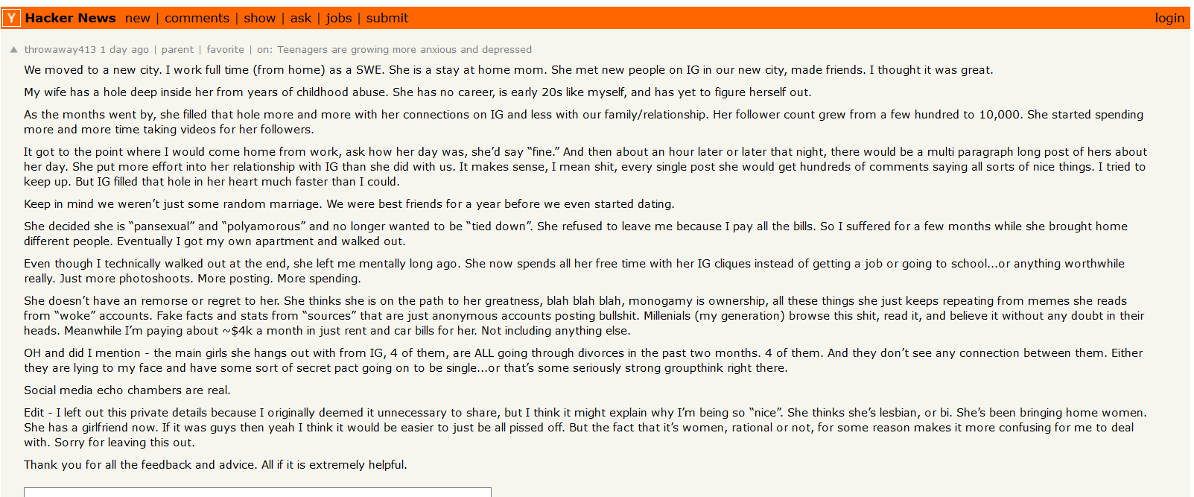The height and width of the screenshot is (497, 1194).
Task: Navigate to the show page
Action: pos(259,18)
